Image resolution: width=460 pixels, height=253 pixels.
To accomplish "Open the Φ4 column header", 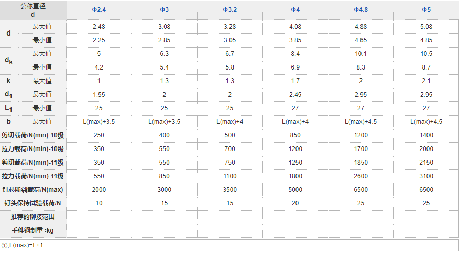I will point(295,10).
